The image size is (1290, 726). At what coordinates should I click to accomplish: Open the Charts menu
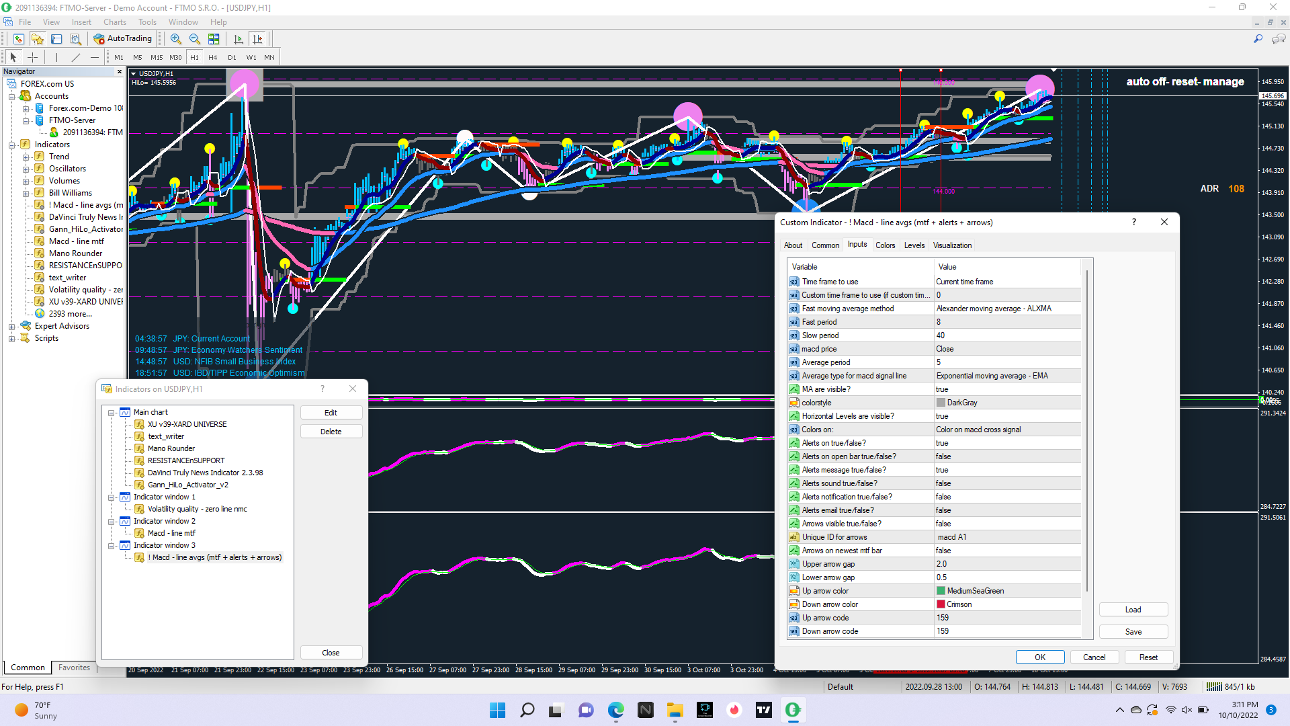pyautogui.click(x=115, y=22)
